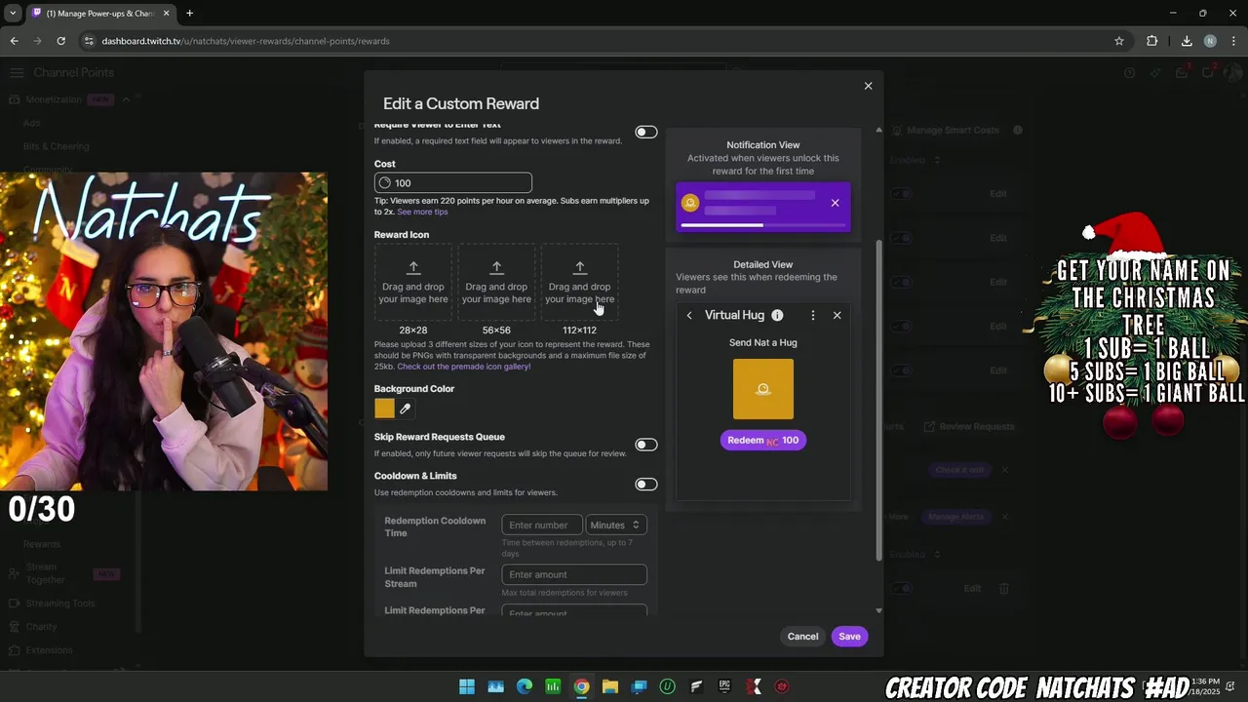Go back in the browser
The height and width of the screenshot is (702, 1248).
point(14,41)
